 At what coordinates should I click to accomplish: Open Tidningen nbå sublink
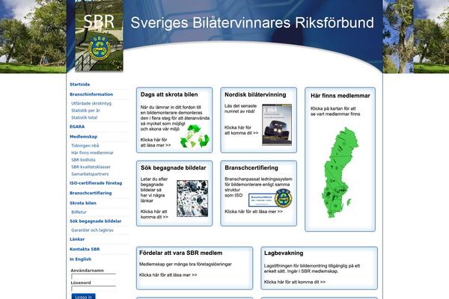[x=85, y=146]
